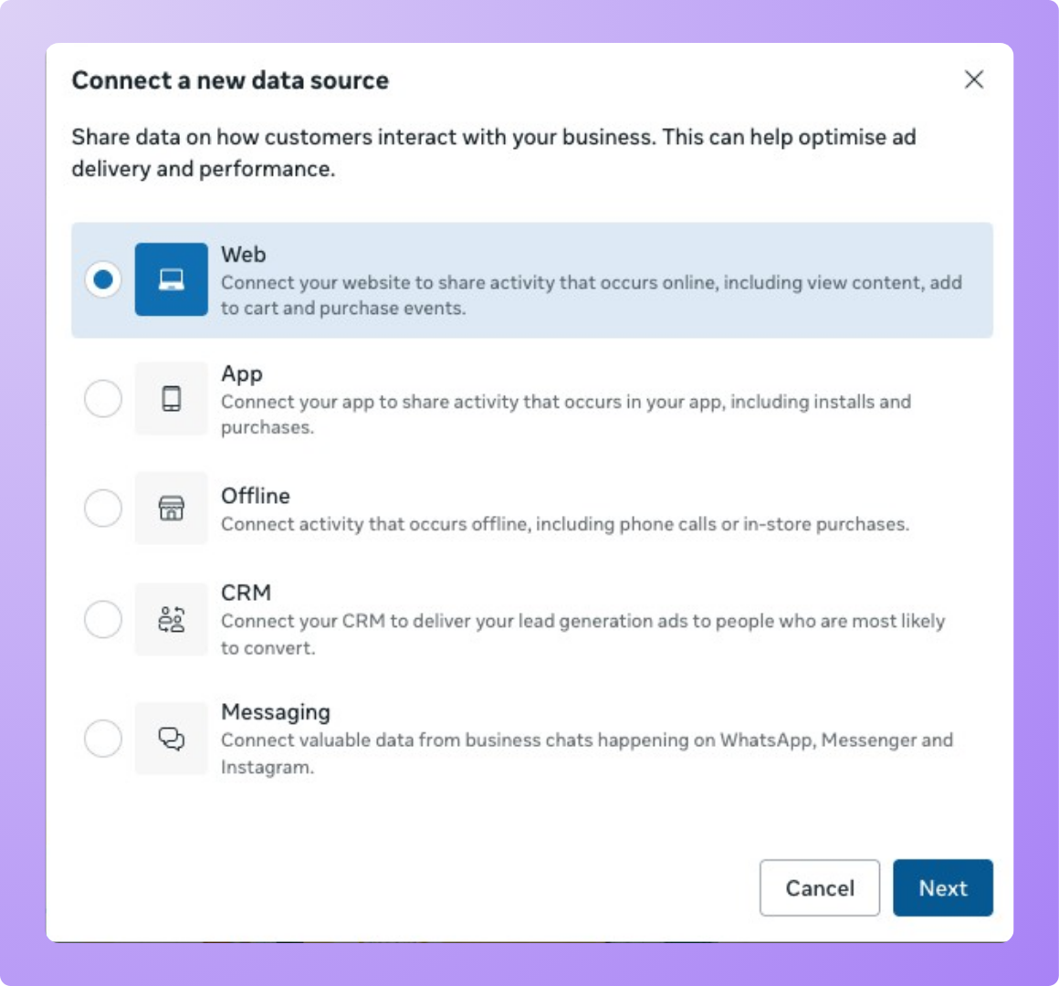This screenshot has width=1059, height=986.
Task: Select the Web radio button
Action: click(103, 279)
